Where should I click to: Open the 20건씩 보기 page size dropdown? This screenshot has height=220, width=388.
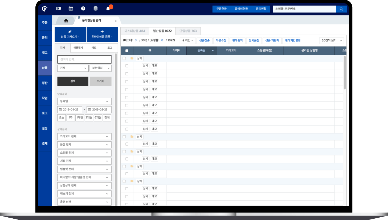point(332,41)
